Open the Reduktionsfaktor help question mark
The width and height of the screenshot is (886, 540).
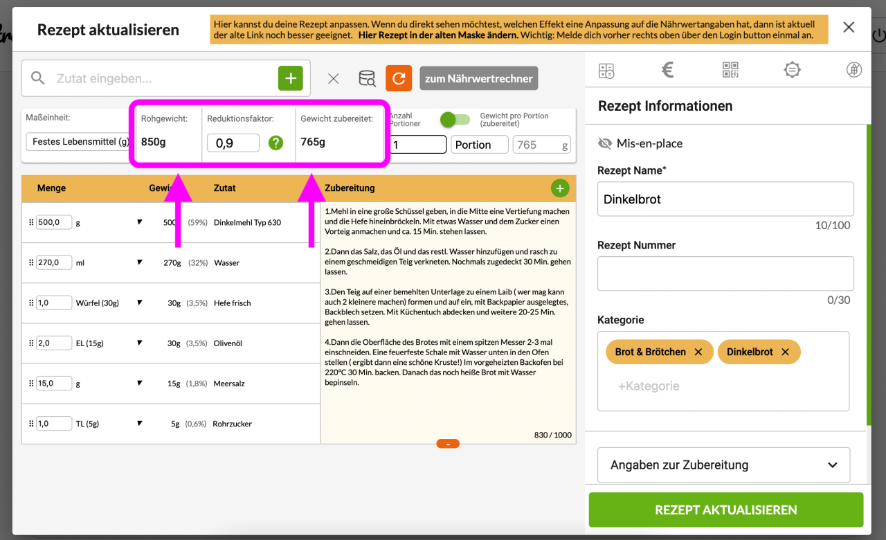point(276,143)
